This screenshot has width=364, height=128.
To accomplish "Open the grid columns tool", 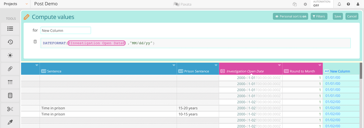I will click(x=10, y=82).
